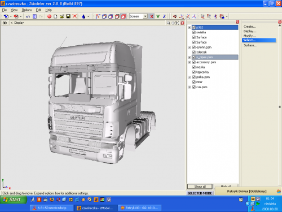Viewport: 282px width, 212px height.
Task: Open the Options menu
Action: 27,10
